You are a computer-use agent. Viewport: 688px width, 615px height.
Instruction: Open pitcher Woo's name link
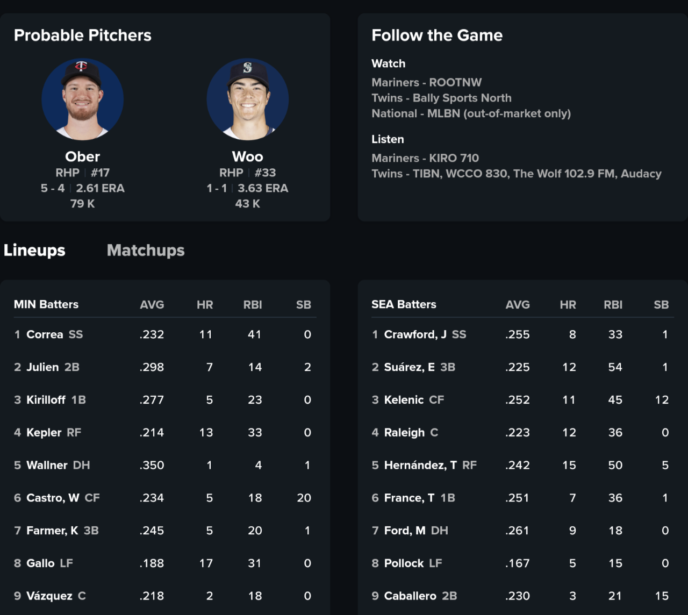(x=248, y=156)
